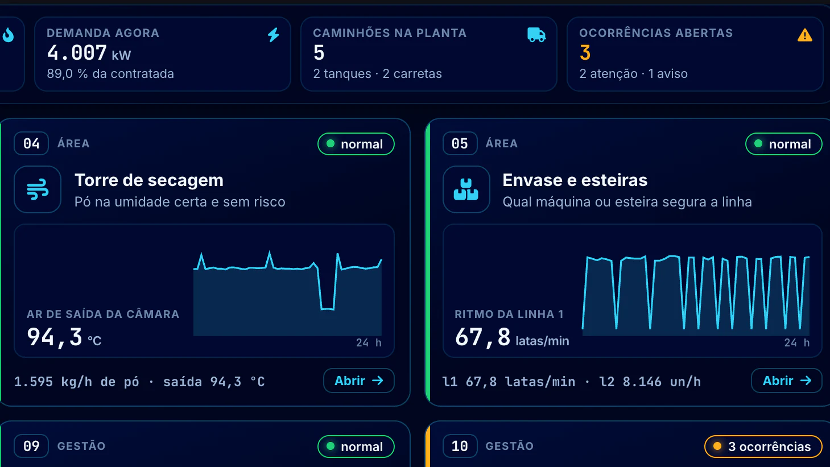Click the 2 tanques · 2 carretas text
Screen dimensions: 830x467
point(377,73)
